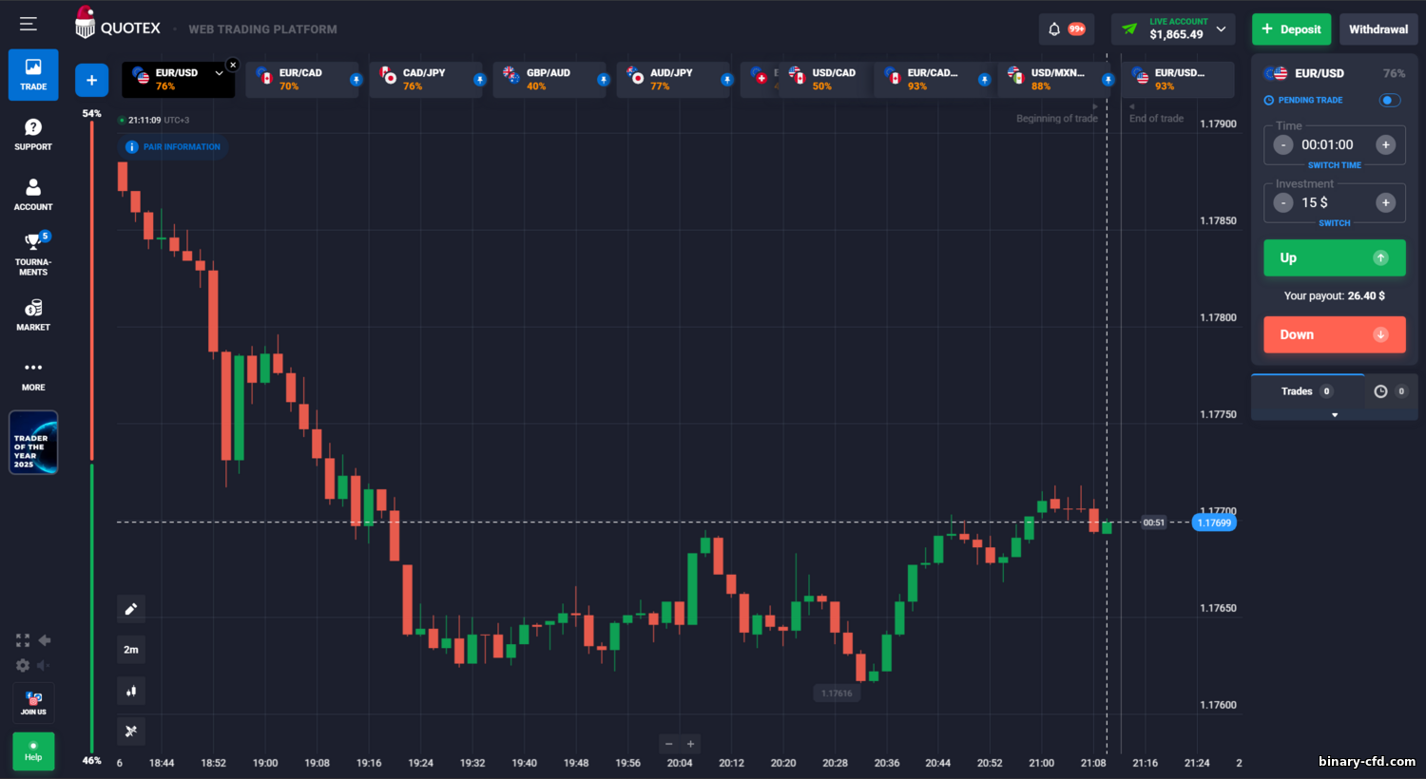1426x779 pixels.
Task: Open the notifications bell
Action: [x=1054, y=29]
